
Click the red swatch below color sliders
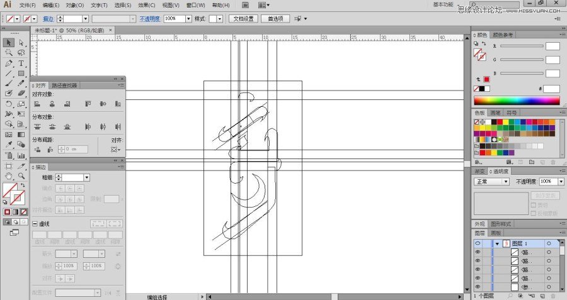[x=487, y=79]
